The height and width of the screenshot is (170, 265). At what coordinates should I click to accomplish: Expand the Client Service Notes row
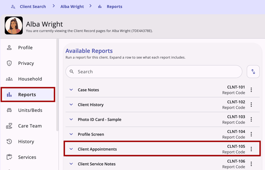[71, 164]
